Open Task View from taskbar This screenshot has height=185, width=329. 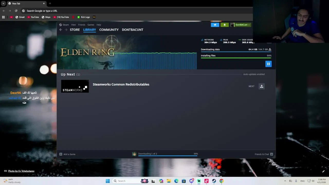[153, 181]
